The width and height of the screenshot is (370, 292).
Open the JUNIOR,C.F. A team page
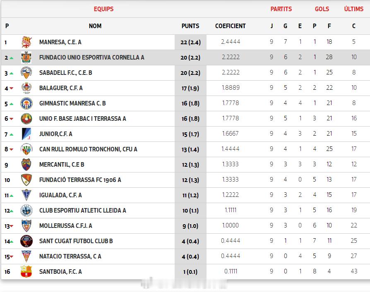[x=56, y=134]
